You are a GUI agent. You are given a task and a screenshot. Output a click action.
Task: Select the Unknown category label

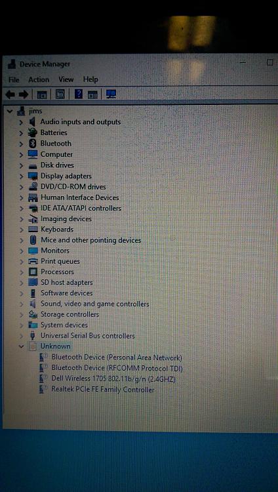[55, 346]
